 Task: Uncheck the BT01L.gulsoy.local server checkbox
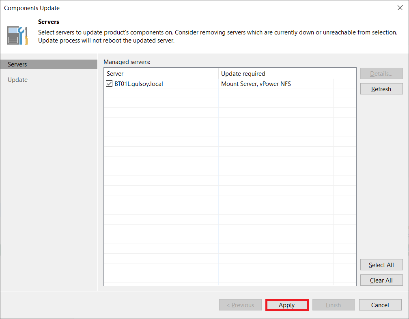109,84
